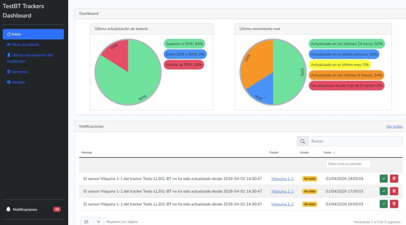The width and height of the screenshot is (406, 225).
Task: Click the Ver todas link
Action: pyautogui.click(x=394, y=126)
